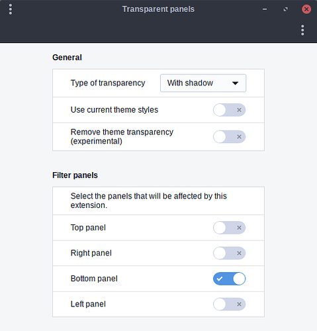Click the Transparent panels window title
The height and width of the screenshot is (331, 317).
[x=158, y=9]
